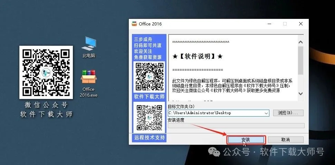Click the 此文件为绿色自解压程序 paragraph
The height and width of the screenshot is (165, 335).
[232, 86]
